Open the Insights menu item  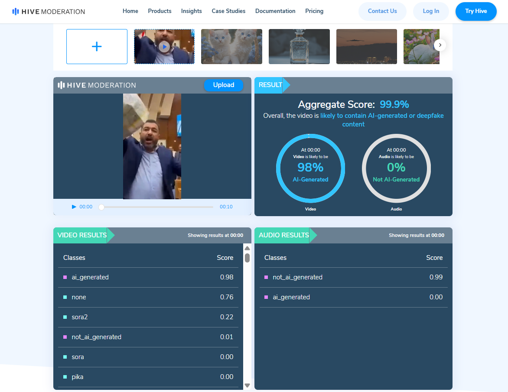click(191, 11)
